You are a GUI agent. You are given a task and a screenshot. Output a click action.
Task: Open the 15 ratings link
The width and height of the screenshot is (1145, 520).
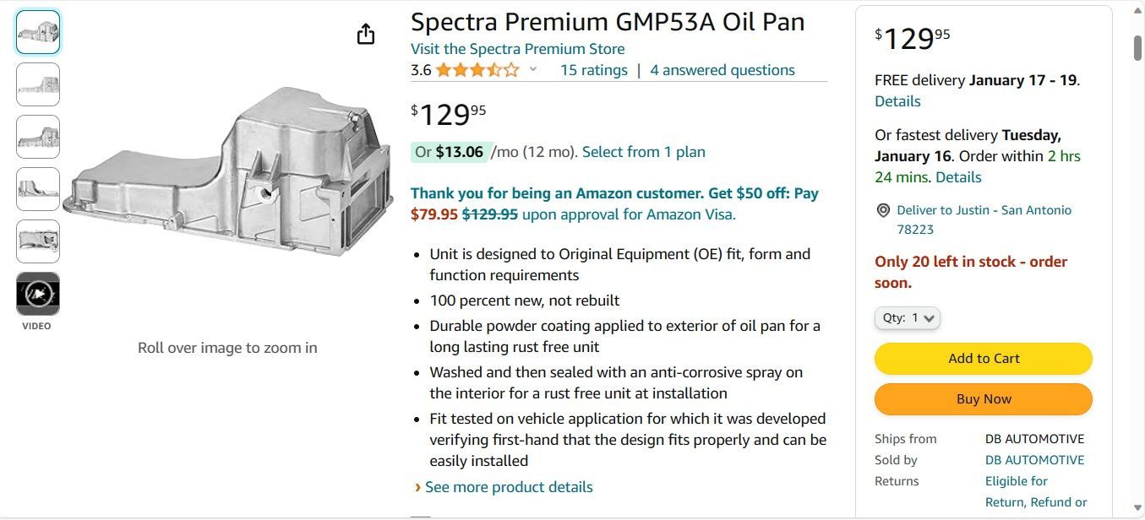(594, 70)
